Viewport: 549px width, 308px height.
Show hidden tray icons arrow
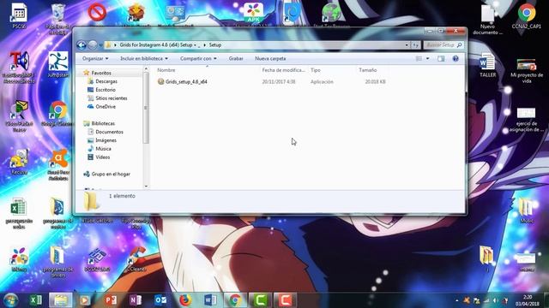click(456, 300)
